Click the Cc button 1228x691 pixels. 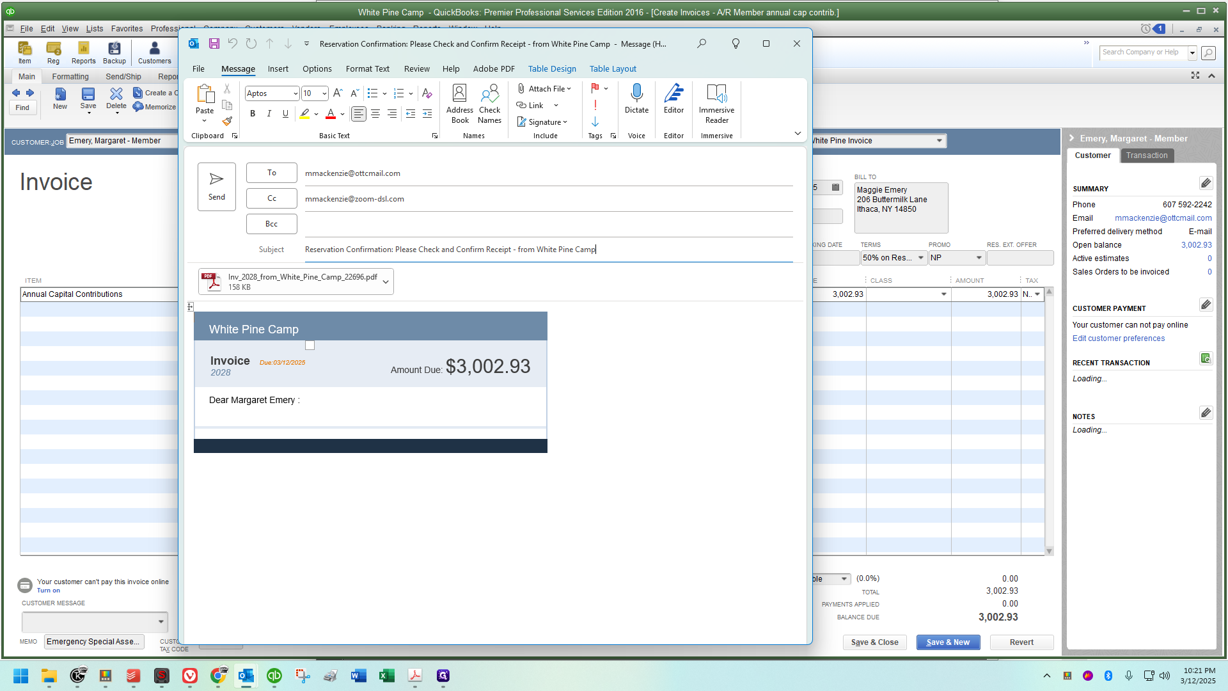(272, 198)
